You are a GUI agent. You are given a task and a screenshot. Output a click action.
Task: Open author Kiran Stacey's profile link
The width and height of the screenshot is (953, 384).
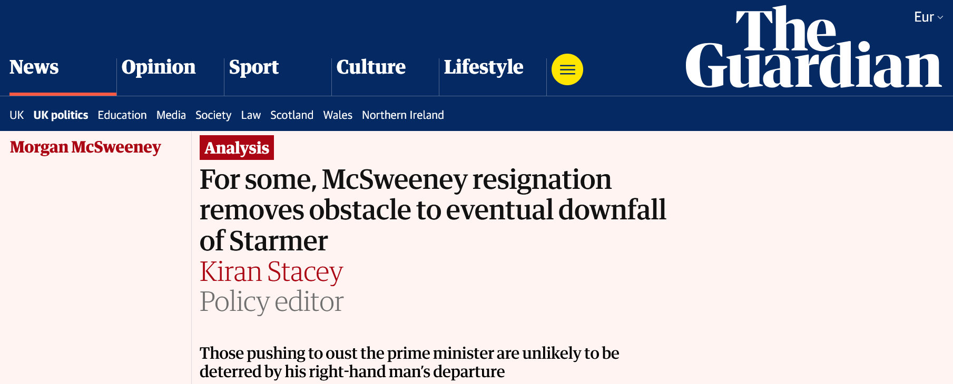click(271, 272)
